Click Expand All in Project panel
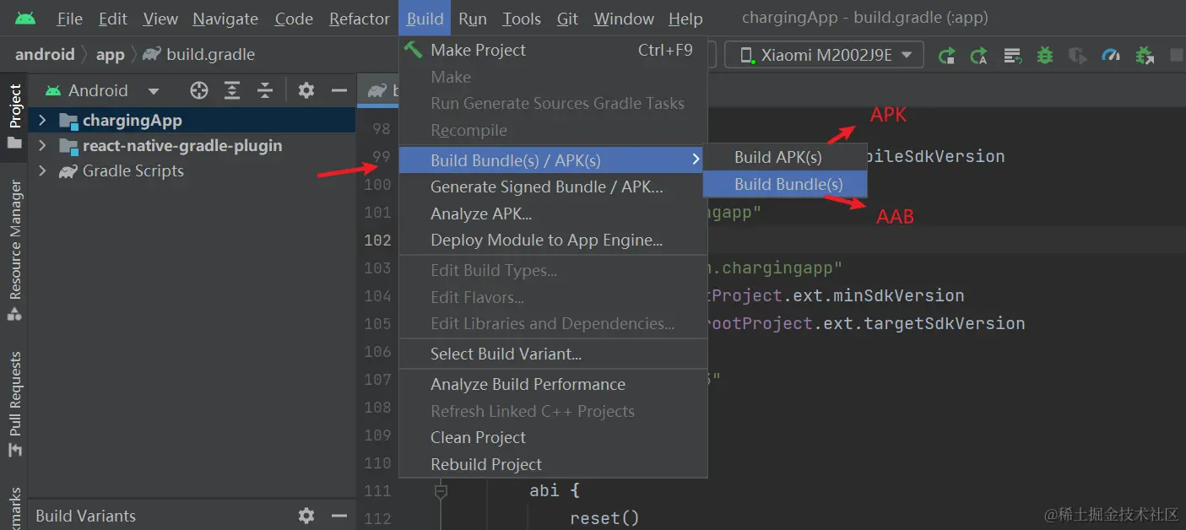The width and height of the screenshot is (1186, 530). [x=232, y=90]
